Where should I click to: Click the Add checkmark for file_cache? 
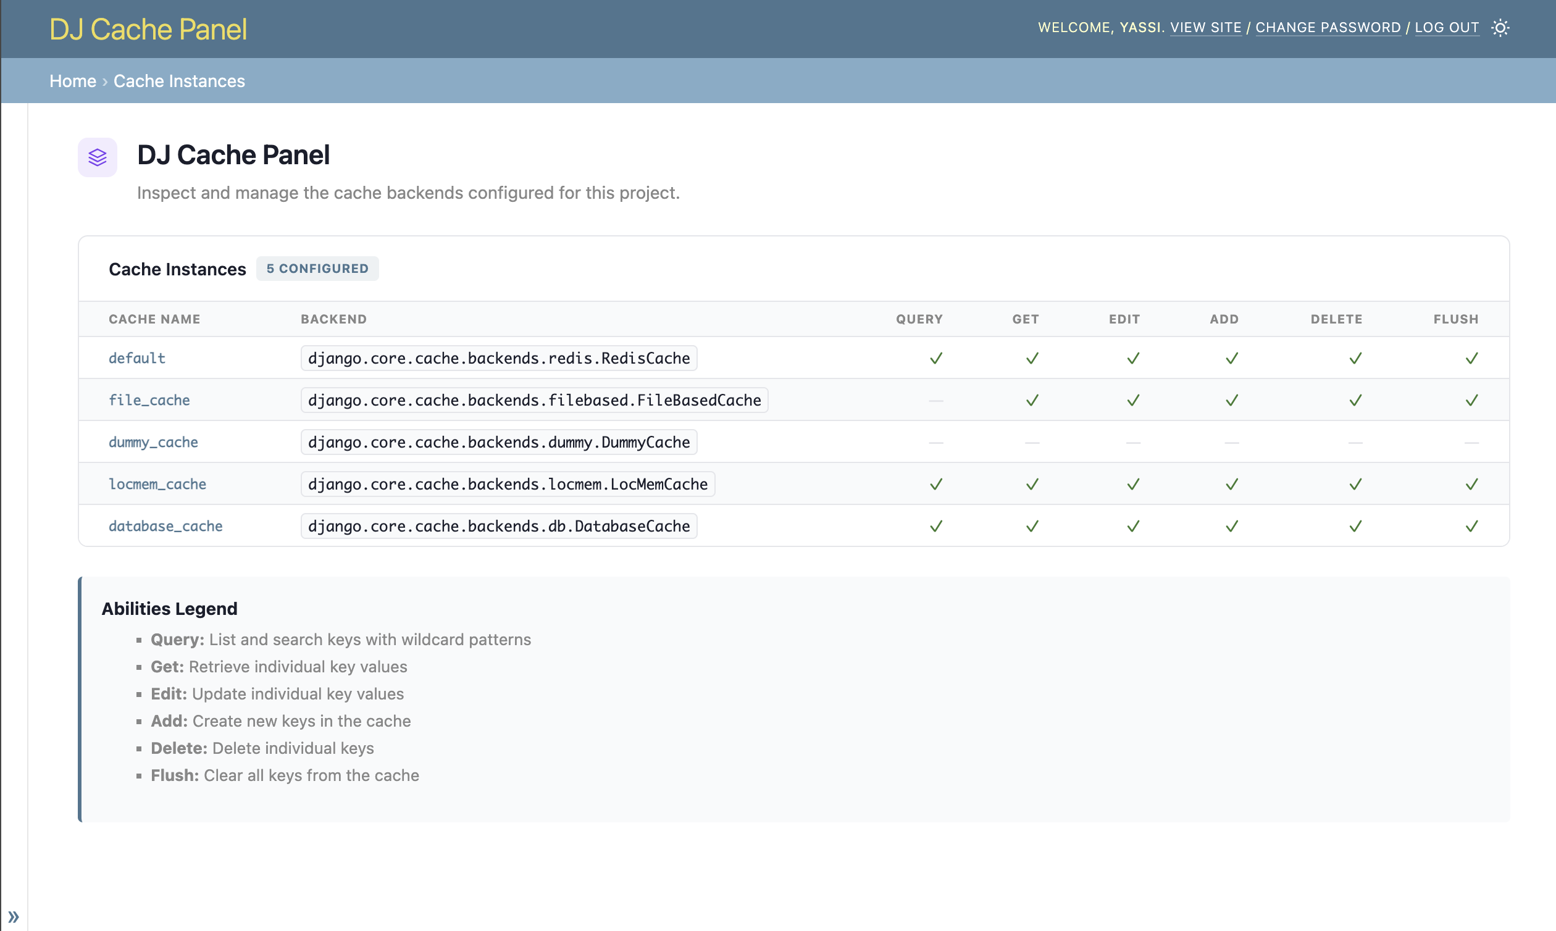point(1232,400)
